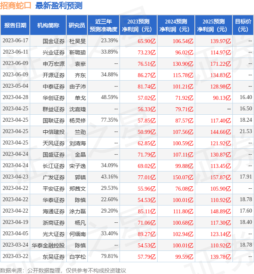Select the 招商蛇口 title text
This screenshot has width=254, height=274.
coord(16,5)
